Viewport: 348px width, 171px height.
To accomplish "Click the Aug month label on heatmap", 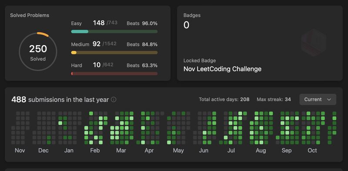I will (261, 151).
